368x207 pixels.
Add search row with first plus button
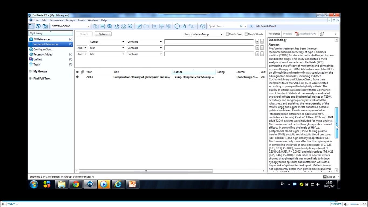click(257, 42)
